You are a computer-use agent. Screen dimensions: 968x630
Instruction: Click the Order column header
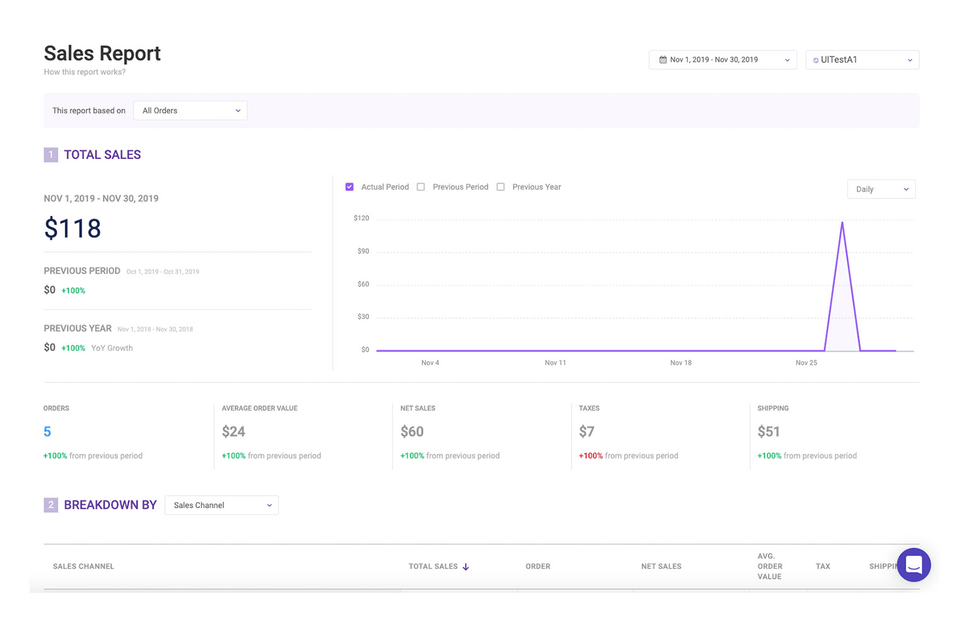(x=538, y=566)
